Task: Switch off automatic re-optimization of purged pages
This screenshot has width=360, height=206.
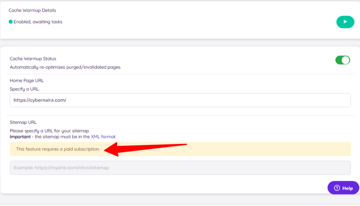Action: pos(342,60)
